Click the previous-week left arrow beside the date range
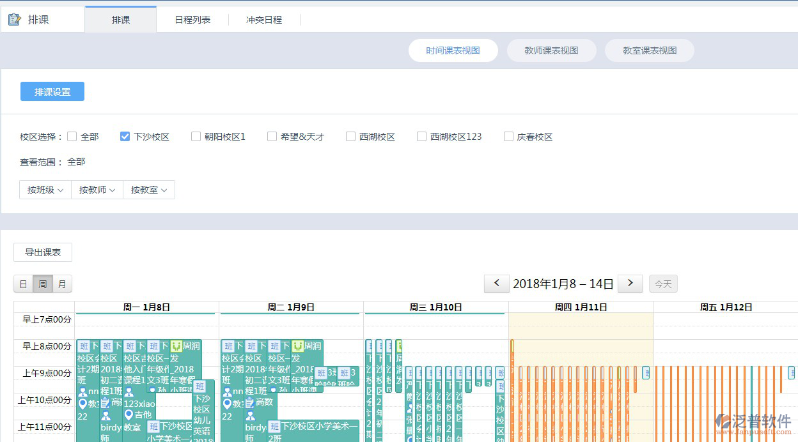Image resolution: width=798 pixels, height=442 pixels. coord(497,283)
